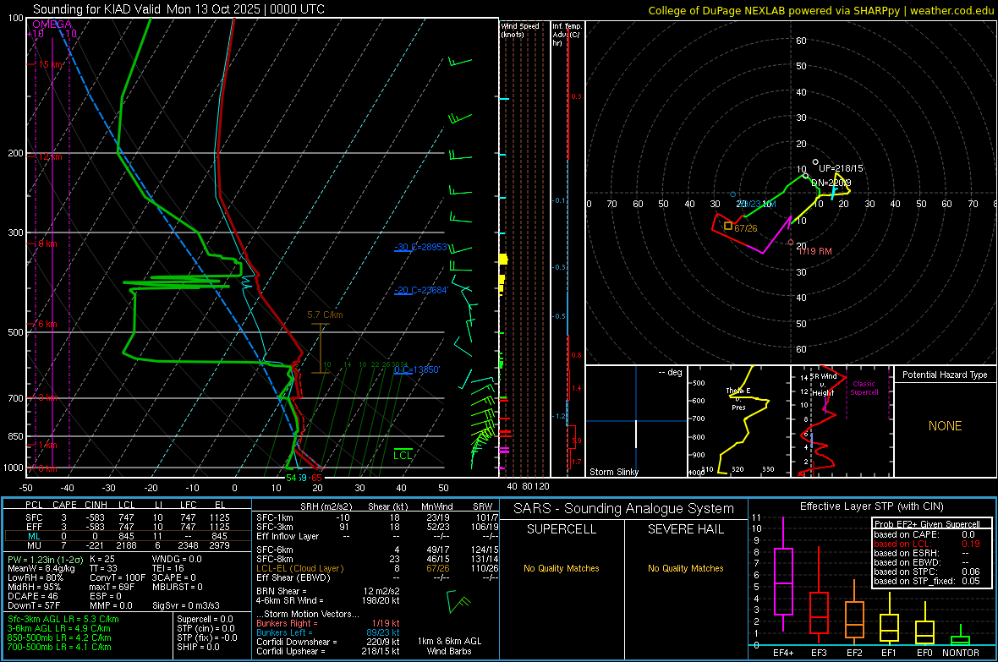Click the orange 67/26 hodograph square marker
998x662 pixels.
click(x=728, y=226)
